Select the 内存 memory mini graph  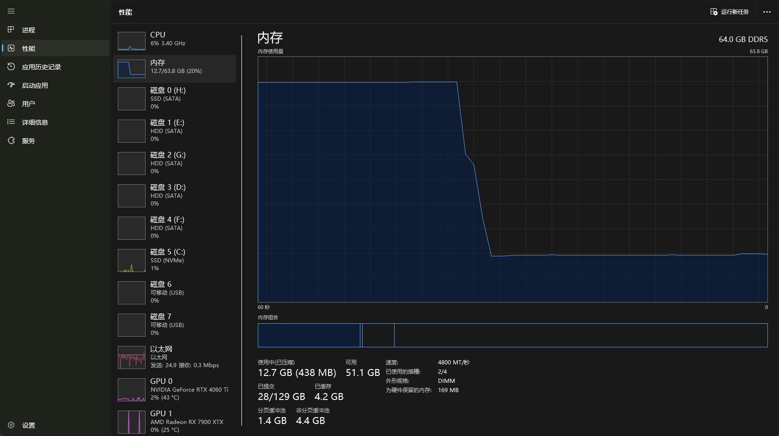132,69
